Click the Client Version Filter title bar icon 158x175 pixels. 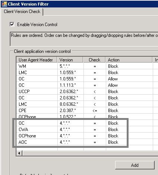tap(4, 4)
